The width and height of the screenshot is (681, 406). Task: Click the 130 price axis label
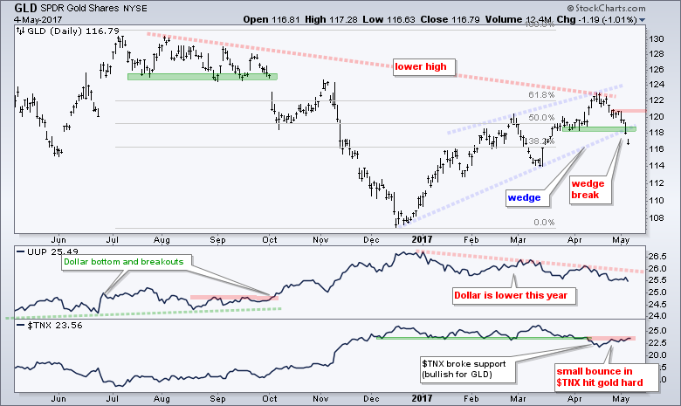[x=657, y=39]
